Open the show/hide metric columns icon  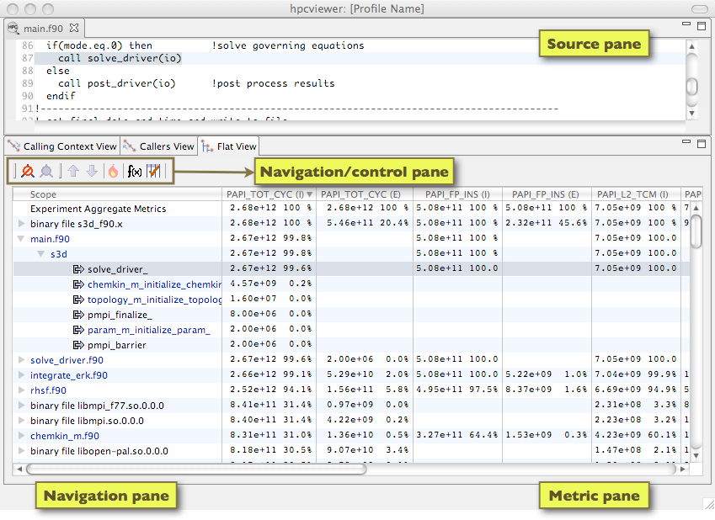point(153,171)
